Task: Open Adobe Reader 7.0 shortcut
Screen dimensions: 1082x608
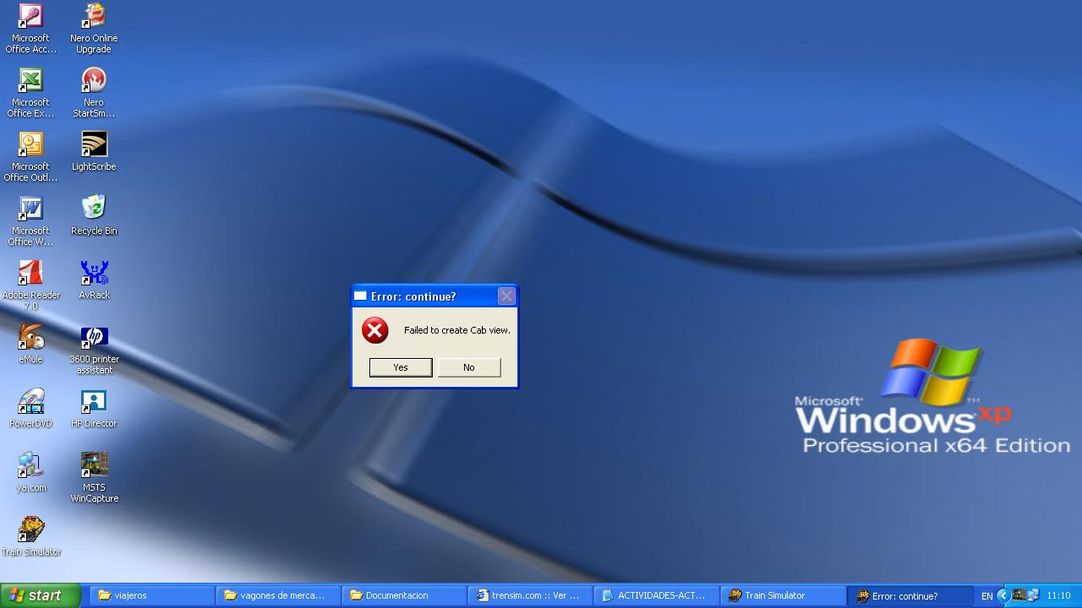Action: pyautogui.click(x=31, y=273)
